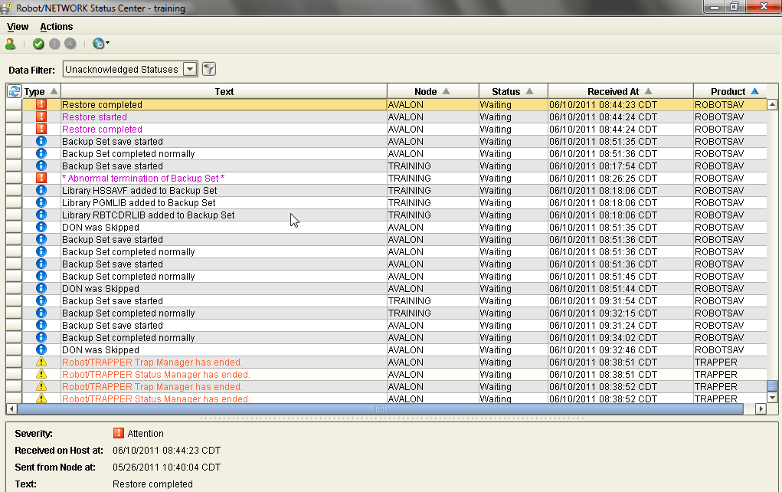This screenshot has height=492, width=782.
Task: Sort by the Text column header
Action: 224,91
